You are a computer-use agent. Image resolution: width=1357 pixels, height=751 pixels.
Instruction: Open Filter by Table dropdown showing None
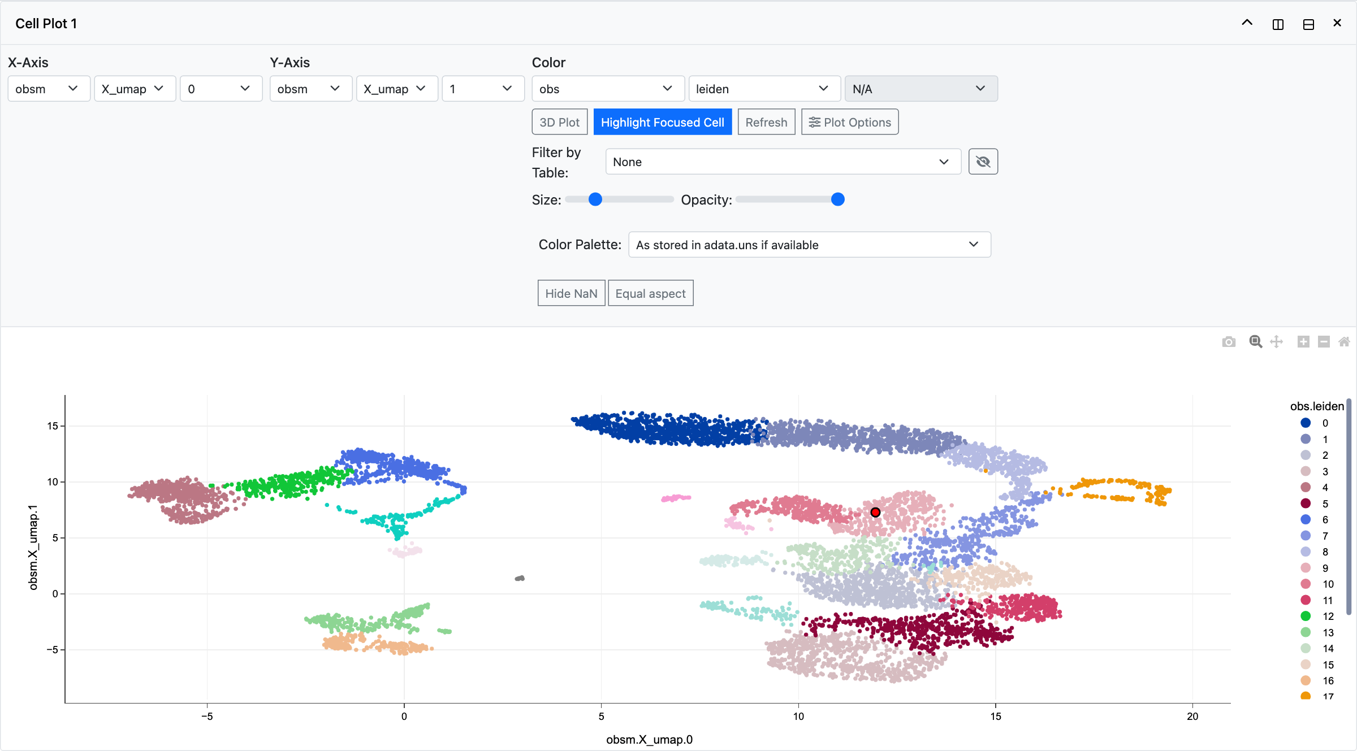click(783, 162)
